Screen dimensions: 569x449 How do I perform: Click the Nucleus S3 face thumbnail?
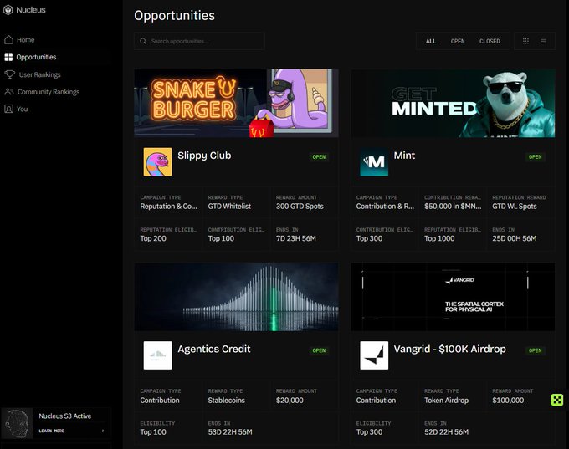[x=17, y=423]
